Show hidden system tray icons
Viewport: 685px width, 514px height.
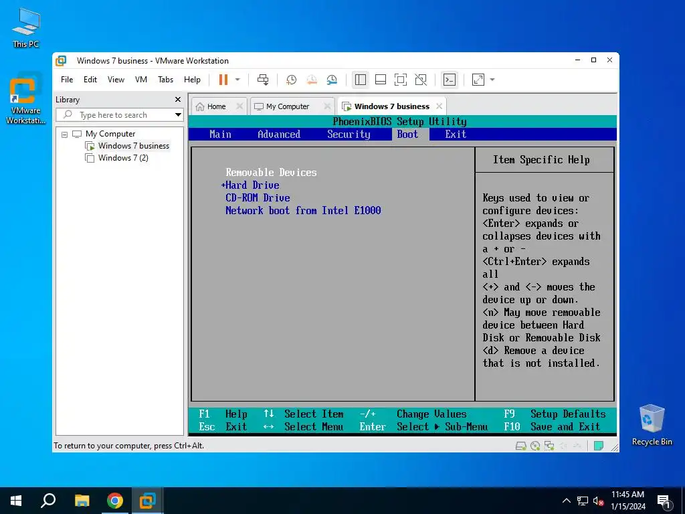[x=566, y=501]
